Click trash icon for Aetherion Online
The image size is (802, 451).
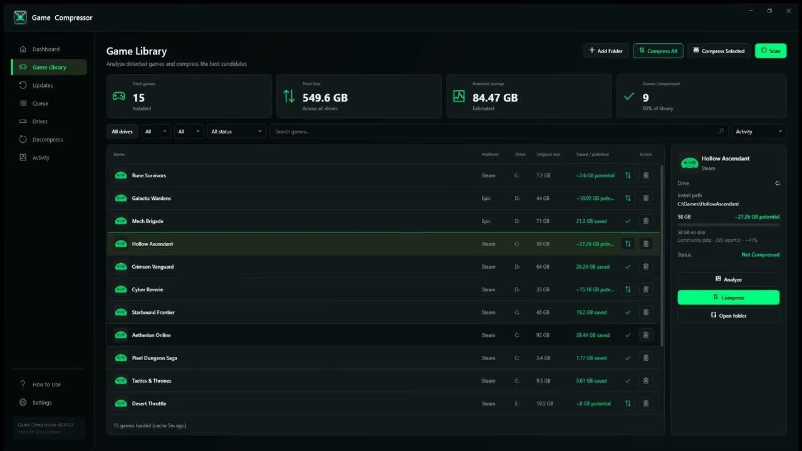[646, 335]
